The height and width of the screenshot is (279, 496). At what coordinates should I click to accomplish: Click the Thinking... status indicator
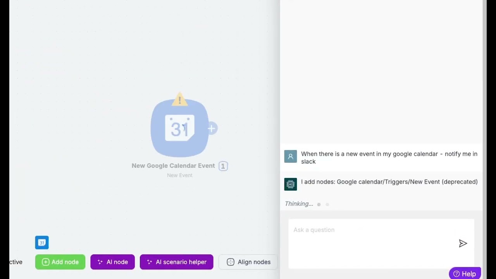point(299,204)
